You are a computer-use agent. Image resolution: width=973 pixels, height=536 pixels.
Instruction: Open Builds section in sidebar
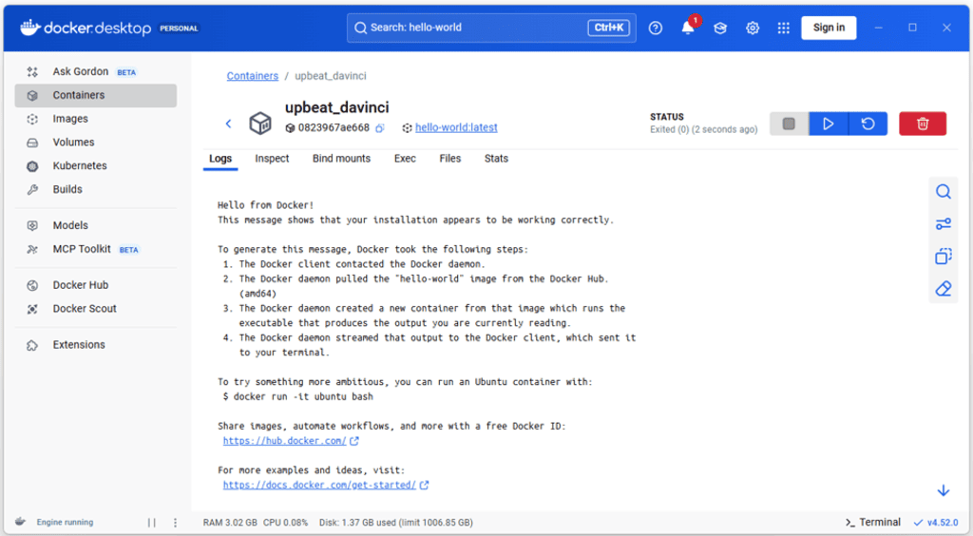96,189
